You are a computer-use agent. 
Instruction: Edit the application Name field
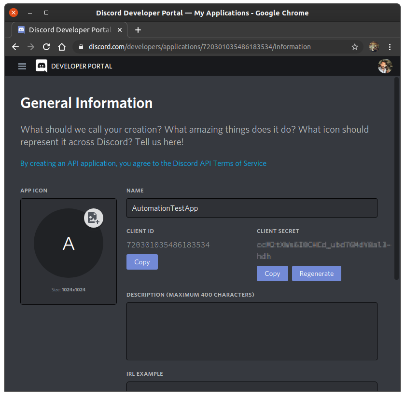(252, 208)
